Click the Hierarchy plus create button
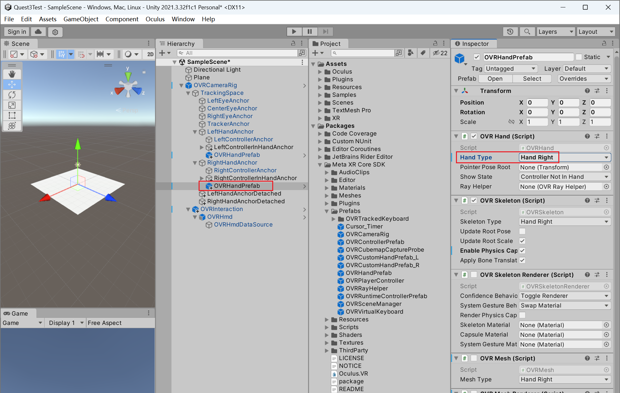Image resolution: width=620 pixels, height=393 pixels. (162, 53)
